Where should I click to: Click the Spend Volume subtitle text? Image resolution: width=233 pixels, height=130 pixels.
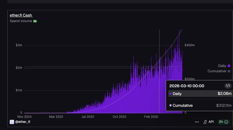(21, 21)
